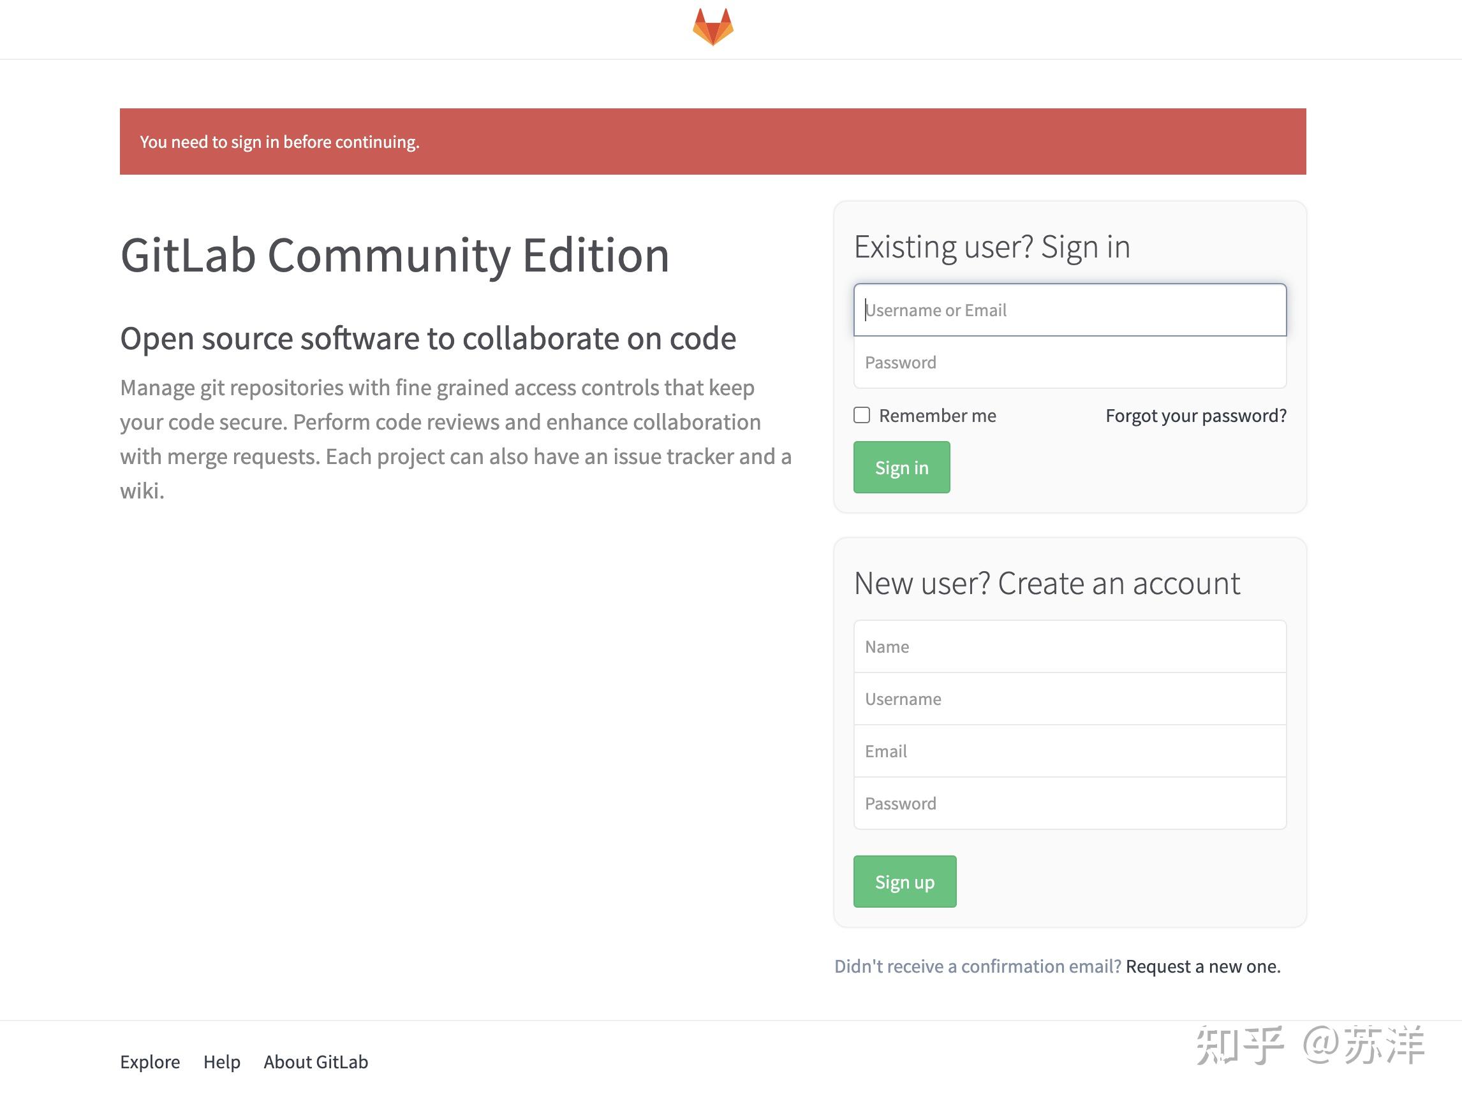Image resolution: width=1462 pixels, height=1104 pixels.
Task: Focus the Email field for new account
Action: tap(1070, 751)
